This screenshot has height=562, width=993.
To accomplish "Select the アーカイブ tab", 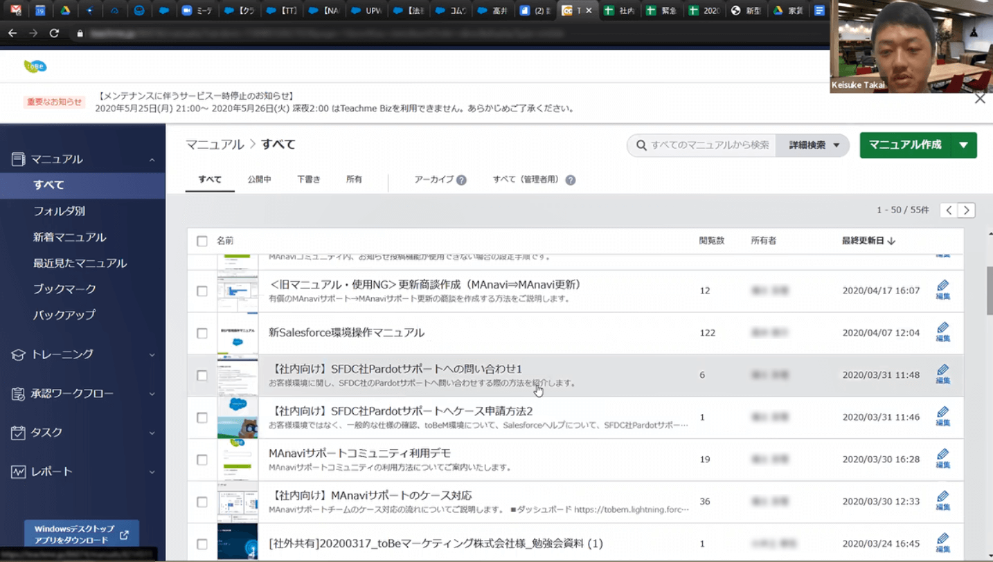I will pyautogui.click(x=434, y=179).
